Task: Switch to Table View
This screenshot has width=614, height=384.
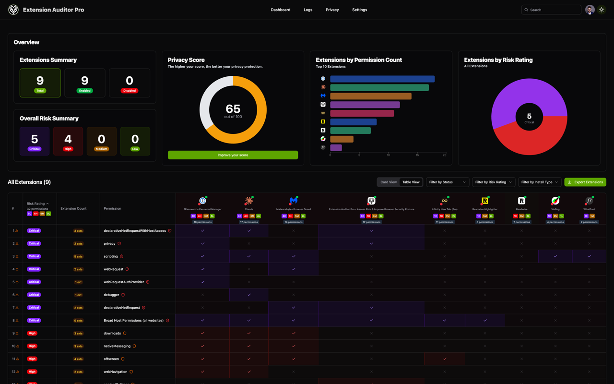Action: point(411,182)
